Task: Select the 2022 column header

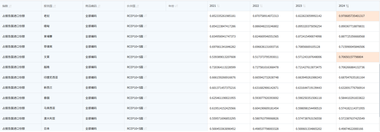Action: pos(272,6)
